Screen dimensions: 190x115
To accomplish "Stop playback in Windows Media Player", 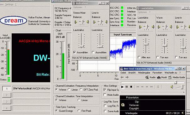I will (131, 87).
